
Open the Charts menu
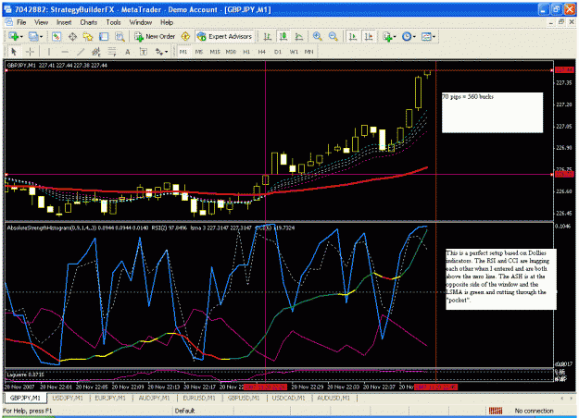click(89, 22)
